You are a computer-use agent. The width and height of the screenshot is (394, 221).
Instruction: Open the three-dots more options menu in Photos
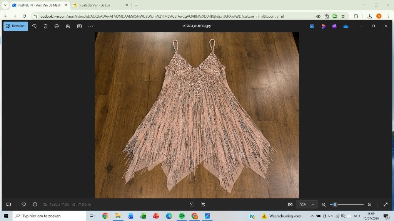[91, 26]
